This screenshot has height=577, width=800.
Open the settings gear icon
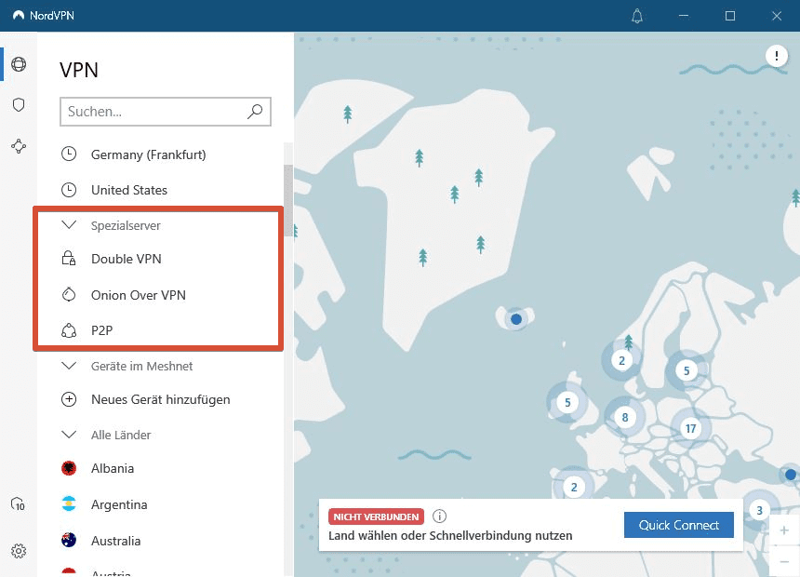[19, 551]
